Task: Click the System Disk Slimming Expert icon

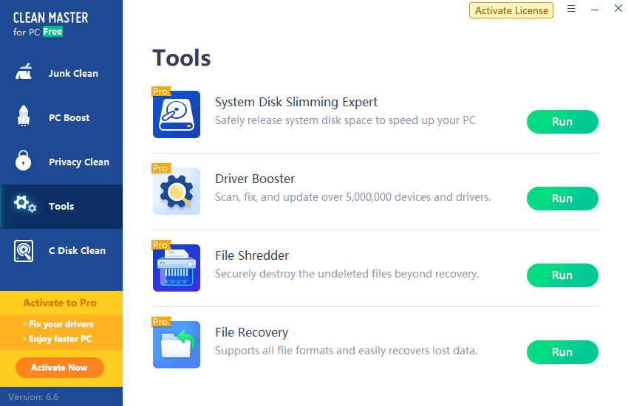Action: pyautogui.click(x=177, y=114)
